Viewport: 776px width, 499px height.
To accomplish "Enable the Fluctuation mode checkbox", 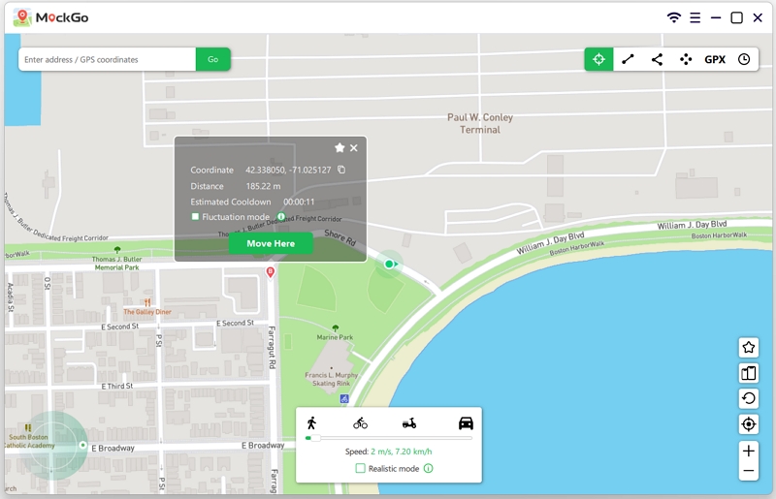I will (195, 217).
